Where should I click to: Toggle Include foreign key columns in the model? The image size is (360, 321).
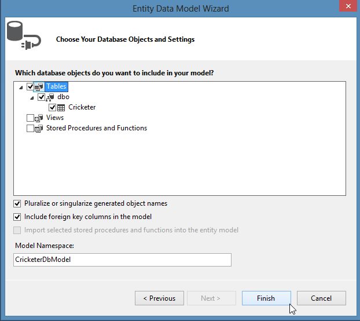click(x=17, y=217)
